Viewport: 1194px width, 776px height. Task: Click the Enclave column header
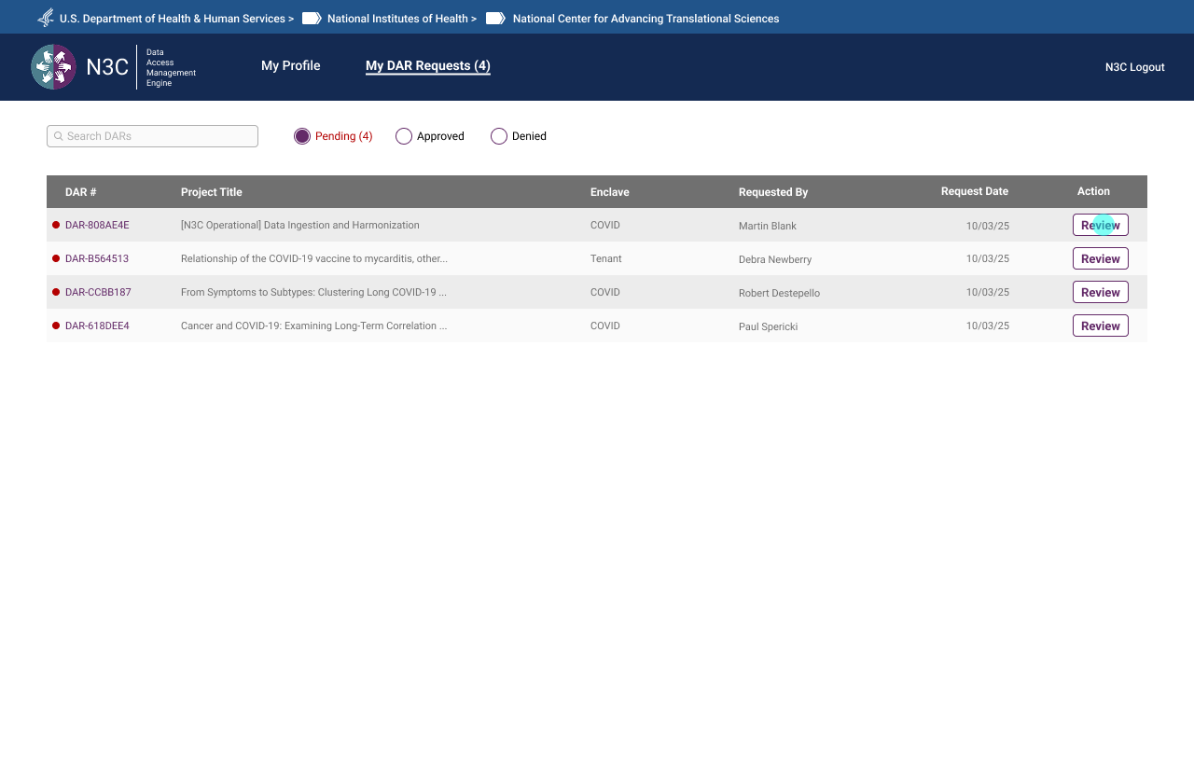click(609, 191)
